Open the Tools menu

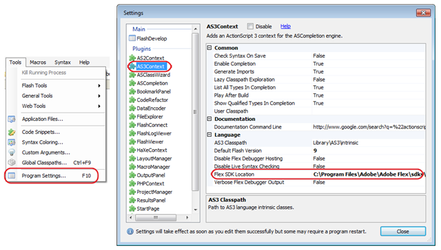pyautogui.click(x=15, y=62)
